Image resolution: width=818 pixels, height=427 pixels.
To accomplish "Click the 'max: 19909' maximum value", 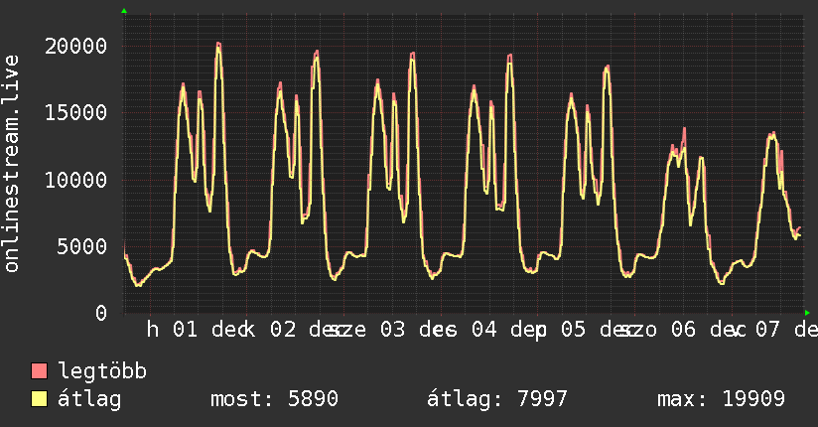I will click(x=721, y=399).
